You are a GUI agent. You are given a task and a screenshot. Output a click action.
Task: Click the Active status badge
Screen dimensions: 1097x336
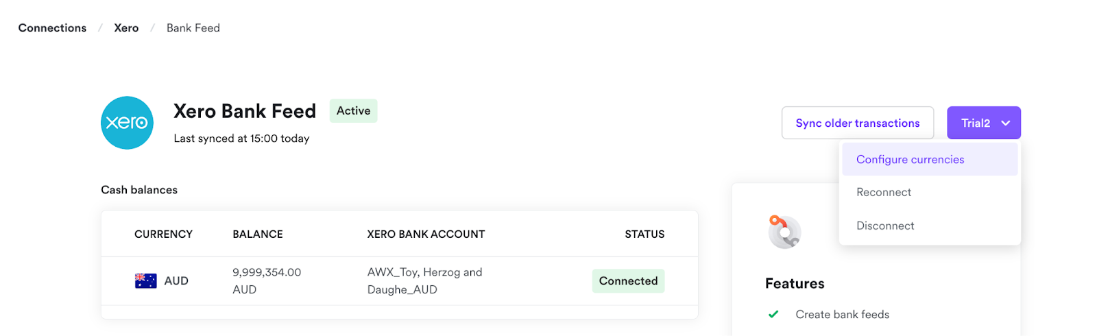coord(353,111)
